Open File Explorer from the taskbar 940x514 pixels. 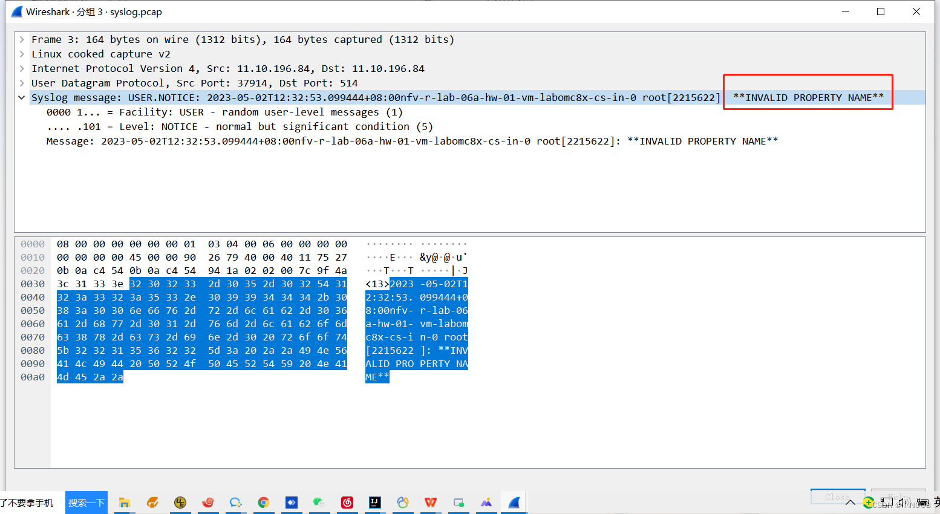pyautogui.click(x=125, y=503)
